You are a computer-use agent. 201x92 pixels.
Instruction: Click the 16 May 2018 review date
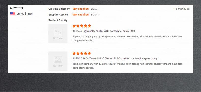pyautogui.click(x=182, y=9)
